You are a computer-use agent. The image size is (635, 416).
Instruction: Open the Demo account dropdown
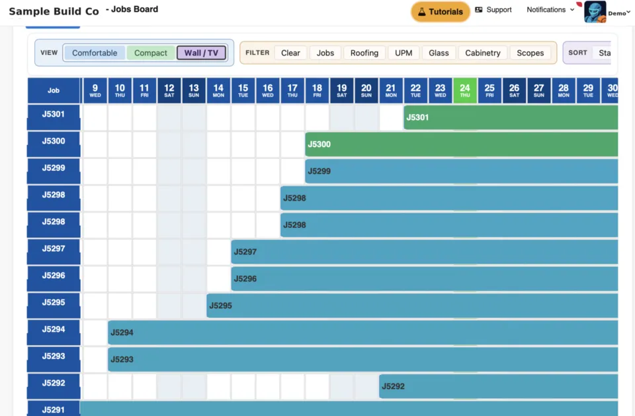[619, 13]
